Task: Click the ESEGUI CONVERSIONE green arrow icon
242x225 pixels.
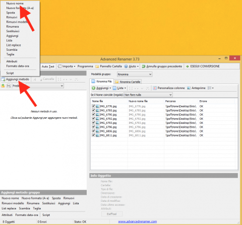Action: tap(188, 66)
